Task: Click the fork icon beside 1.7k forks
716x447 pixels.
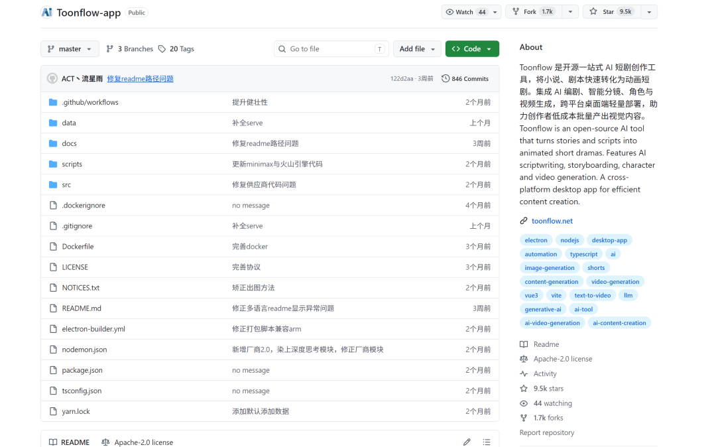Action: [x=524, y=418]
